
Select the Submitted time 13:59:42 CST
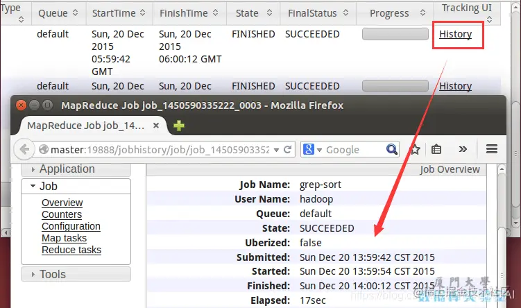click(367, 257)
